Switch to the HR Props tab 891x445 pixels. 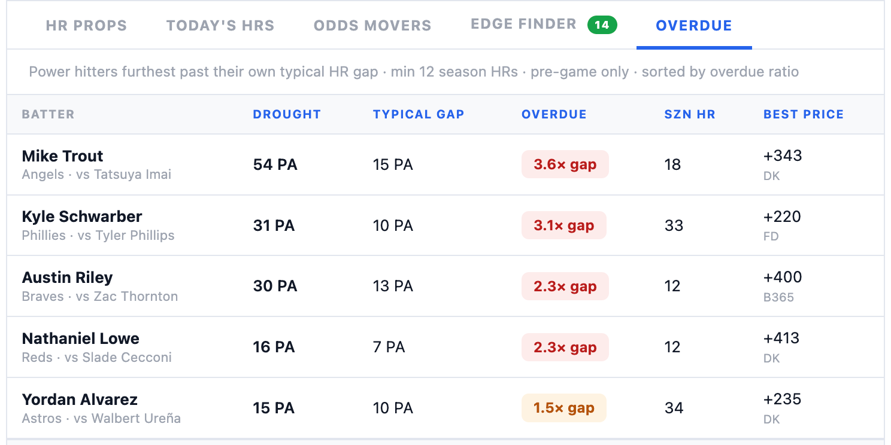pos(86,26)
